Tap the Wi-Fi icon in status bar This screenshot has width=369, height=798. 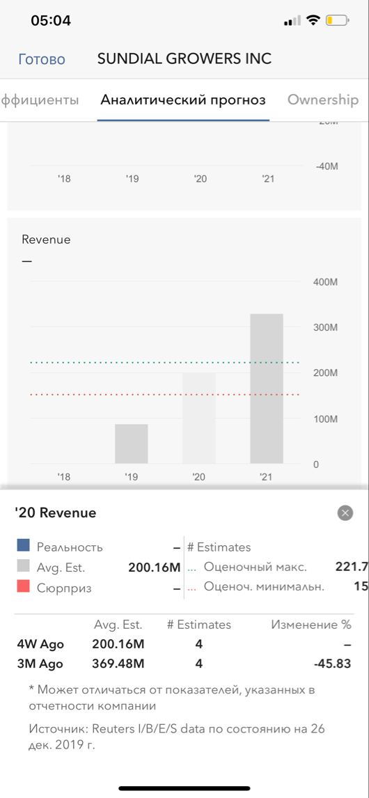pyautogui.click(x=313, y=20)
